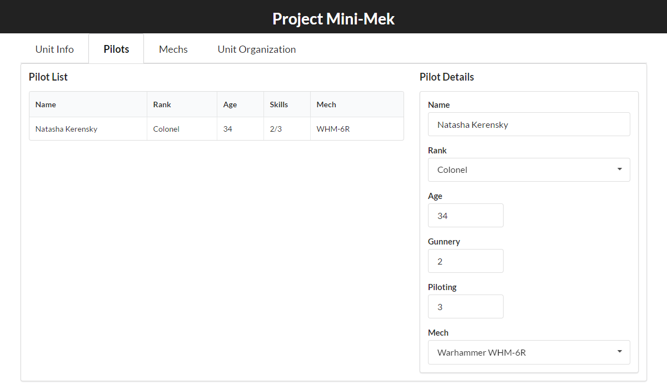667x389 pixels.
Task: Click the Age column header
Action: [x=230, y=104]
